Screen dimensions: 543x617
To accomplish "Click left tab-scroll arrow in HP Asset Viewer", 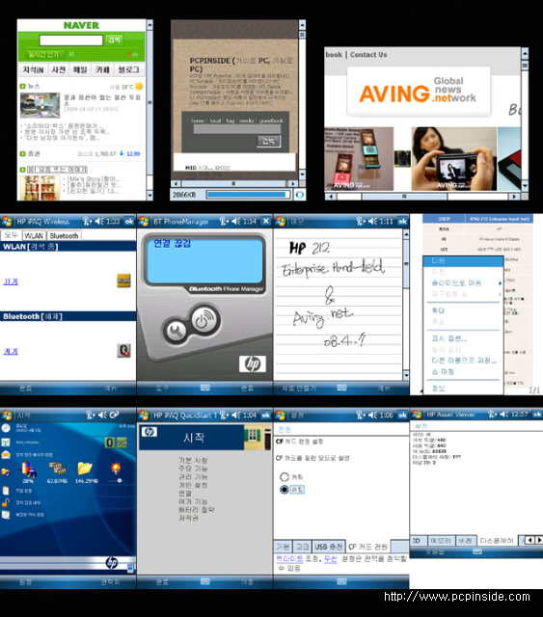I will coord(530,540).
